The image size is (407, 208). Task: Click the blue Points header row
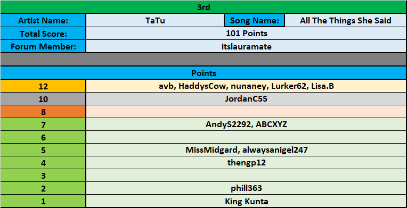tap(203, 73)
